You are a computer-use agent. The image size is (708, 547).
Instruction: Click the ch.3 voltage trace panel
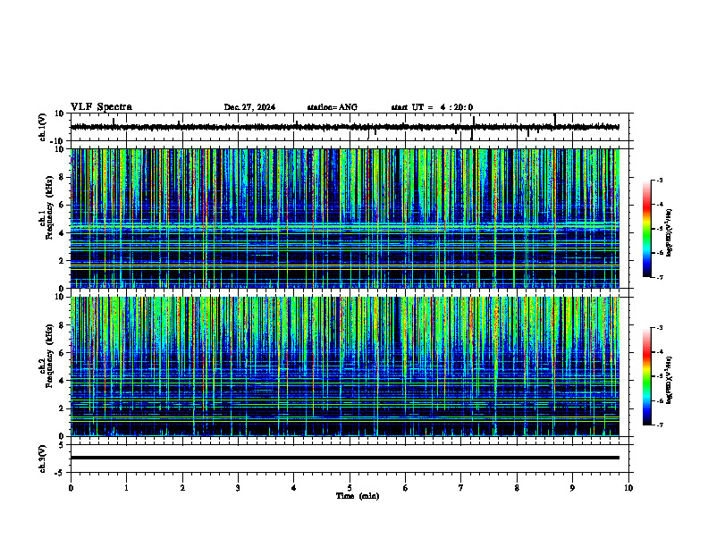coord(351,459)
